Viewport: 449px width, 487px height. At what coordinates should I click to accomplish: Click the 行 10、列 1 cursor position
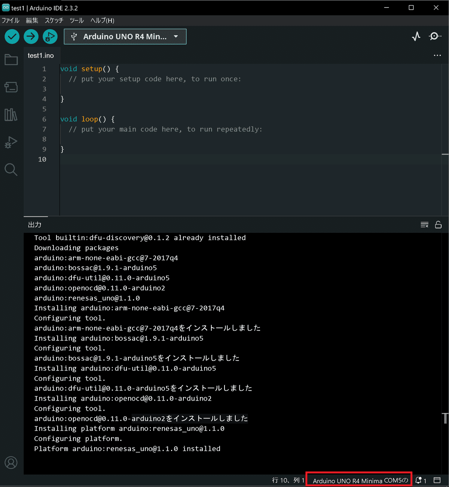[288, 480]
